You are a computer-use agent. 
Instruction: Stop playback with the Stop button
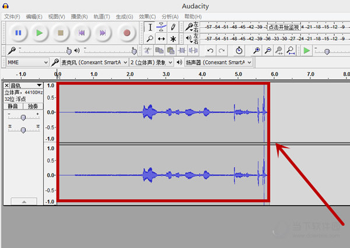(x=61, y=33)
